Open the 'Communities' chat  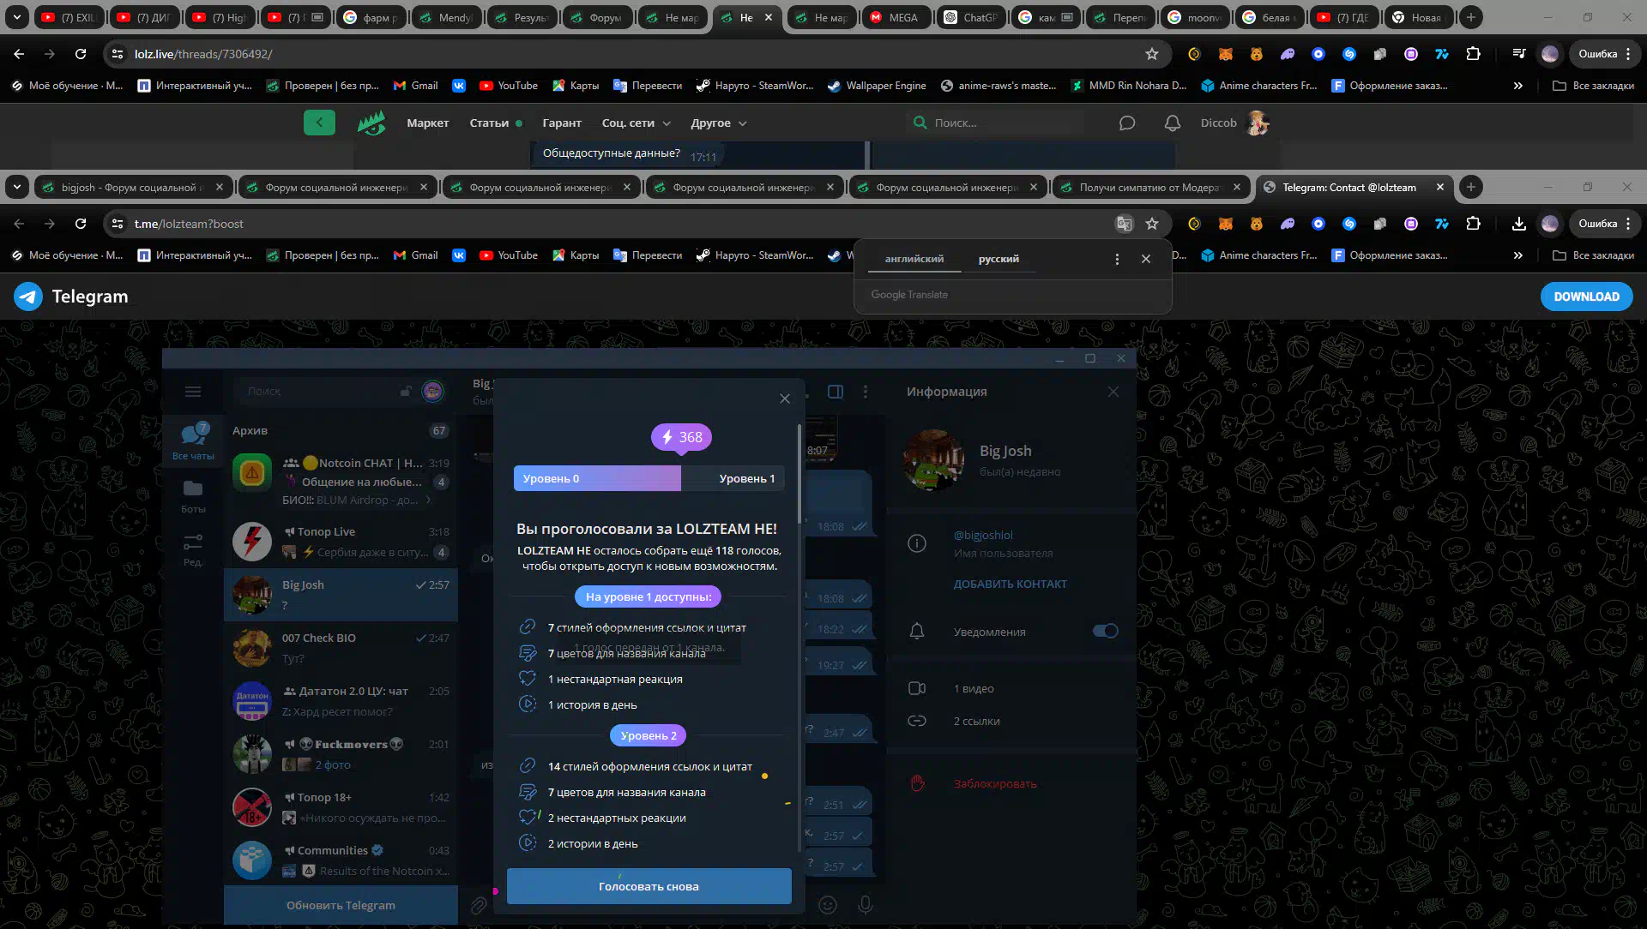click(341, 860)
